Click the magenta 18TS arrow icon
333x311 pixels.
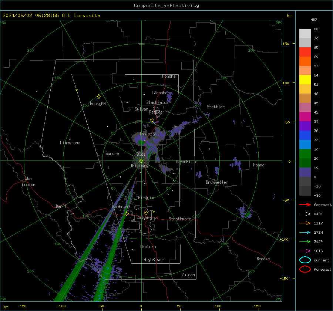[x=305, y=251]
